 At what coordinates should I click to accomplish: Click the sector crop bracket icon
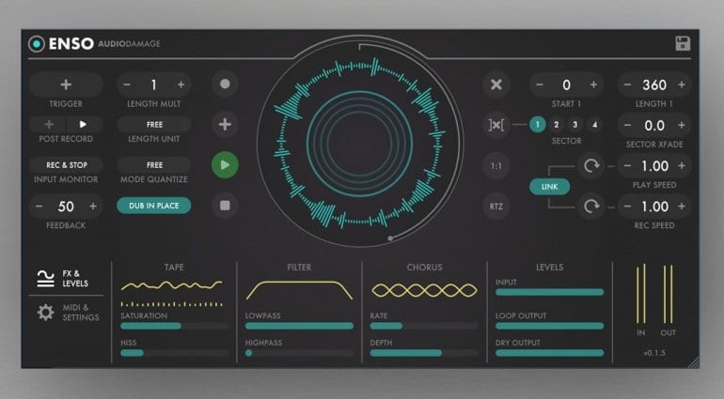coord(496,125)
